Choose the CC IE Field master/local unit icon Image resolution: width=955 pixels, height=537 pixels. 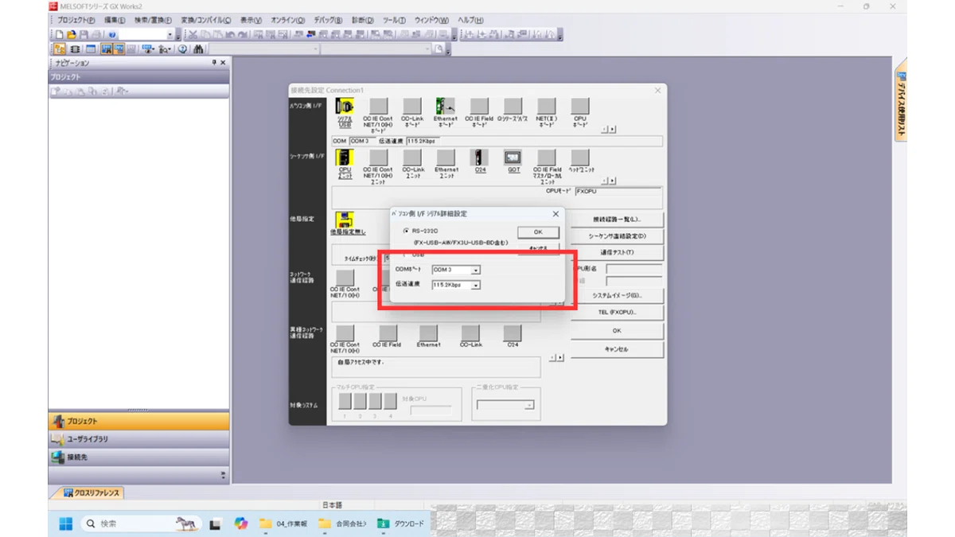(x=546, y=158)
